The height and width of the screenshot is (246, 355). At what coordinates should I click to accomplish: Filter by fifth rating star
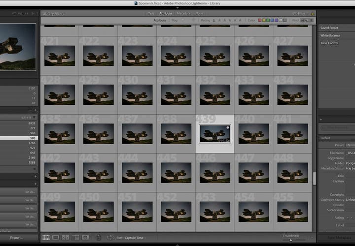(x=240, y=20)
